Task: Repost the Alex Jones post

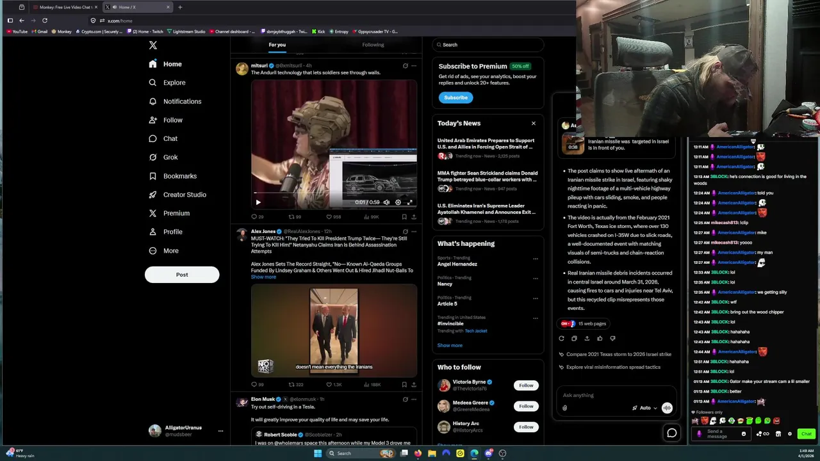Action: click(x=295, y=385)
